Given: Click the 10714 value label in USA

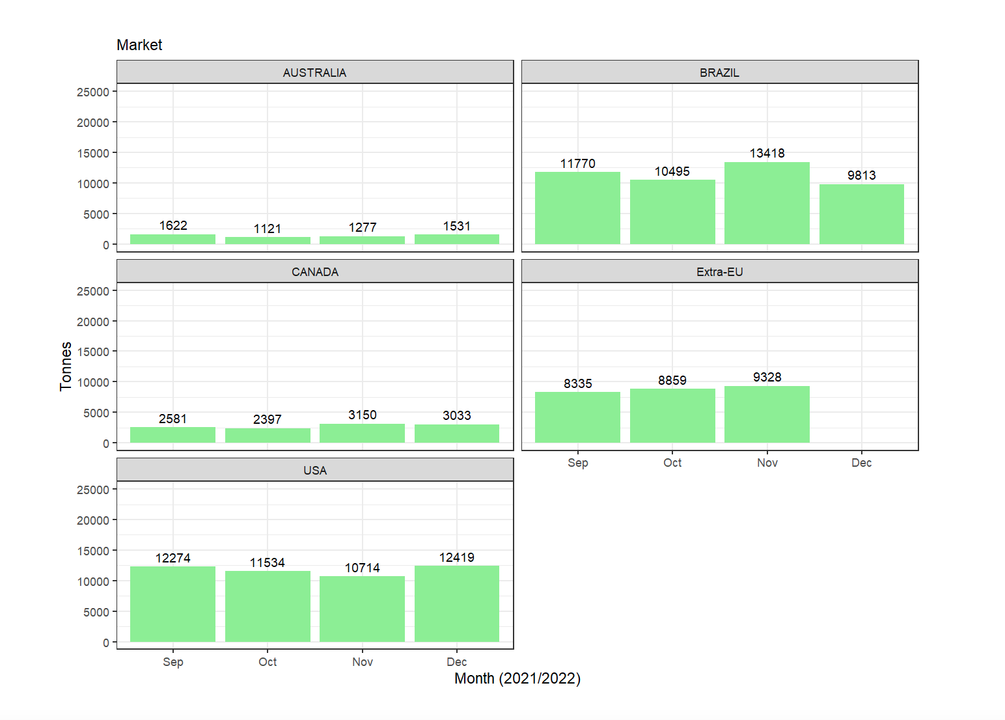Looking at the screenshot, I should [x=362, y=568].
